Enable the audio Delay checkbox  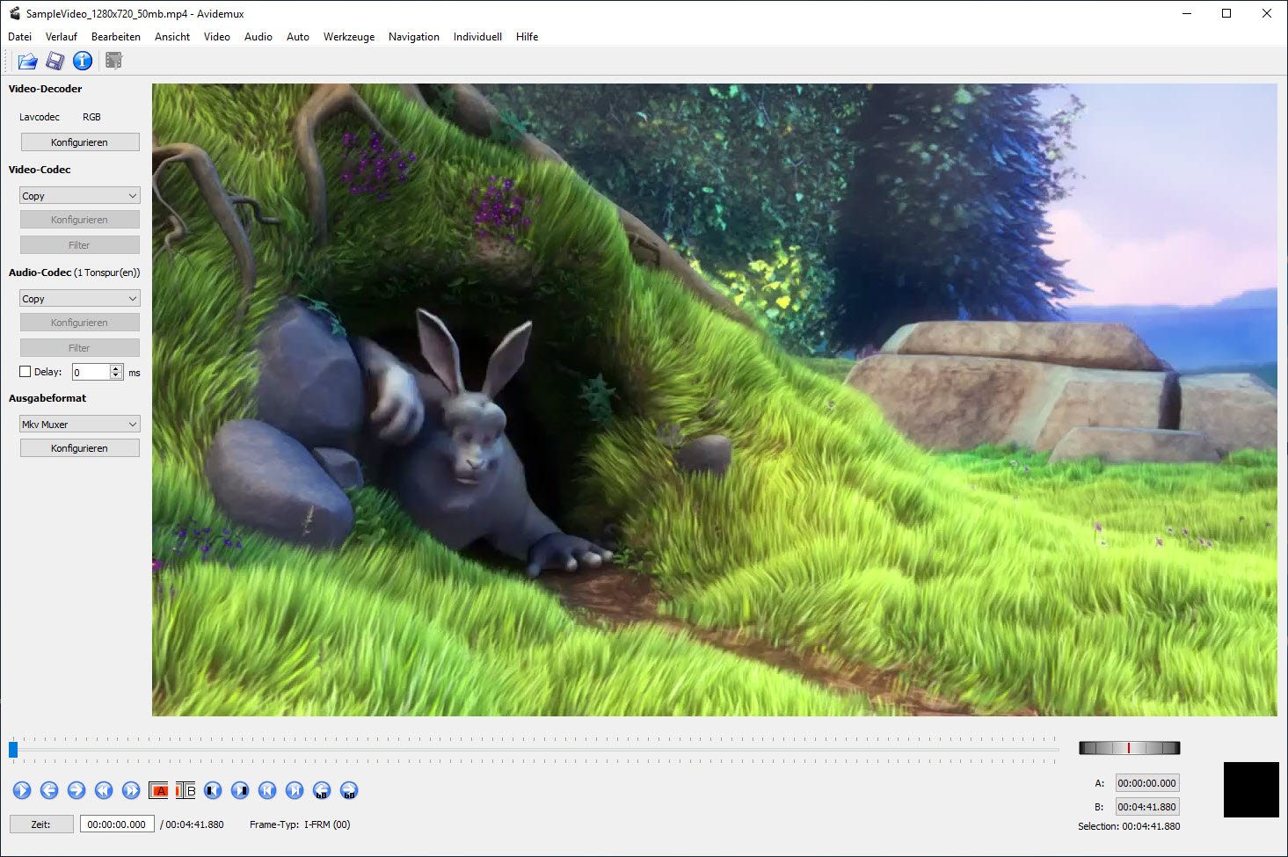pos(25,372)
